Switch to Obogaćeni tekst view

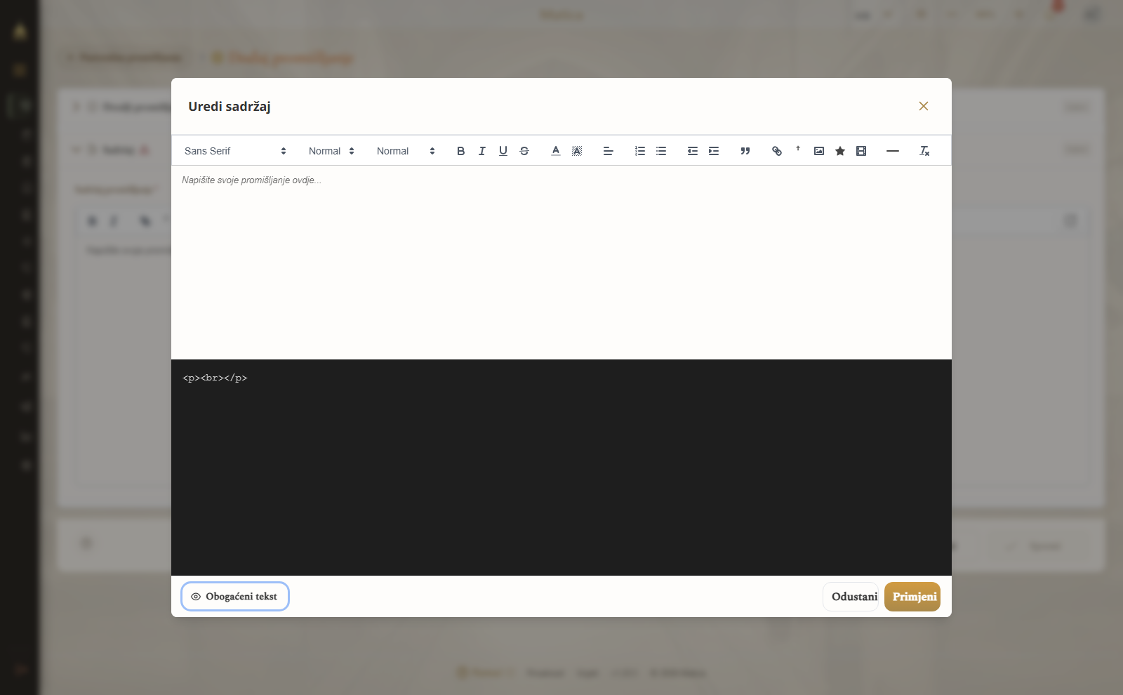point(235,597)
